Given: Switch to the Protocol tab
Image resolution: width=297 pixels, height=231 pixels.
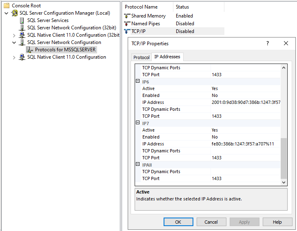Looking at the screenshot, I should 142,57.
